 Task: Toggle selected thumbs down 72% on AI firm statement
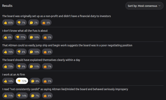coord(22,81)
